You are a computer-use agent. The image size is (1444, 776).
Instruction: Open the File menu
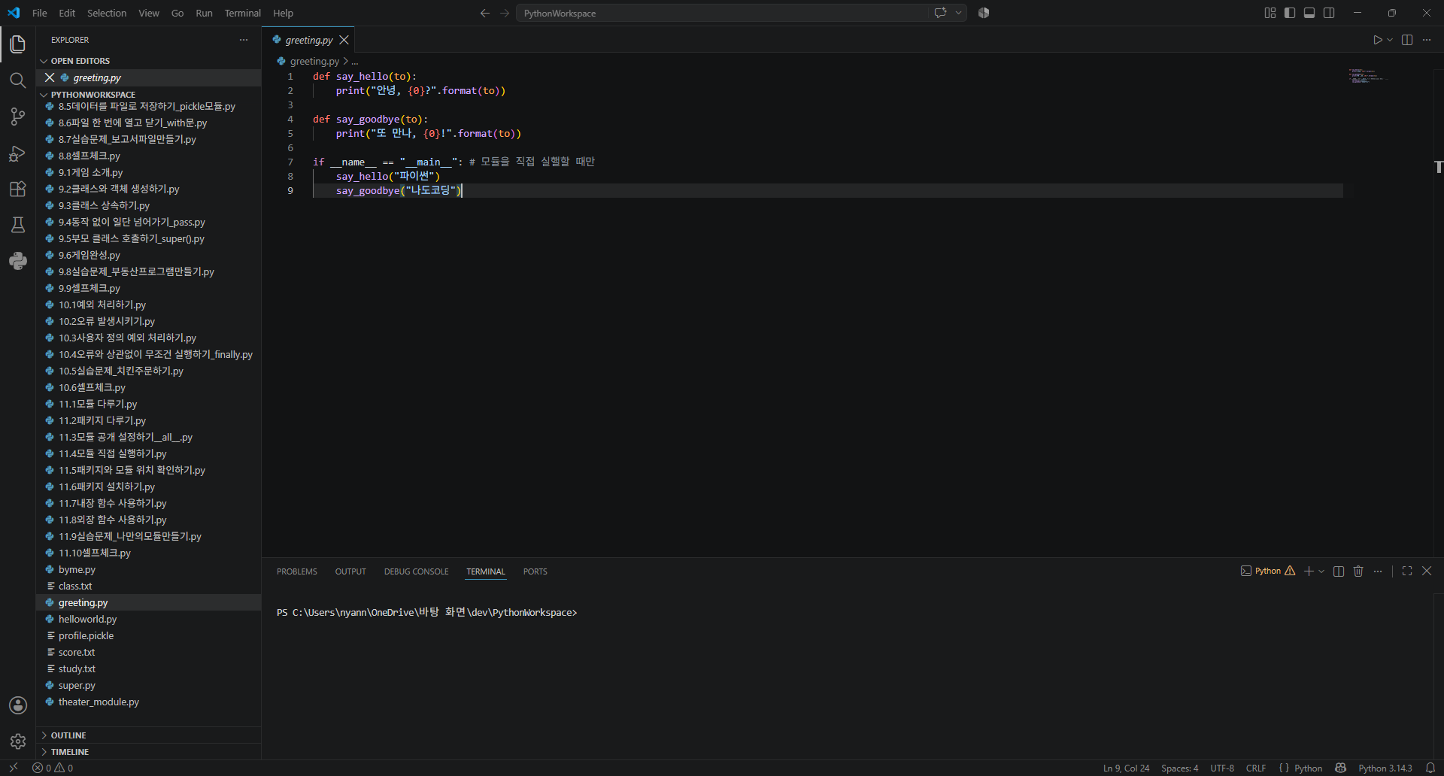[x=40, y=13]
